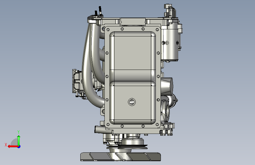Viewport: 255px width, 165px height.
Task: Click the "Y" axis label
Action: point(19,132)
